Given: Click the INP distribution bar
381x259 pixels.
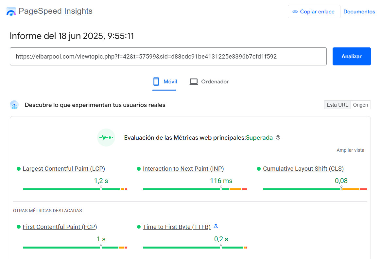Looking at the screenshot, I should [x=195, y=189].
